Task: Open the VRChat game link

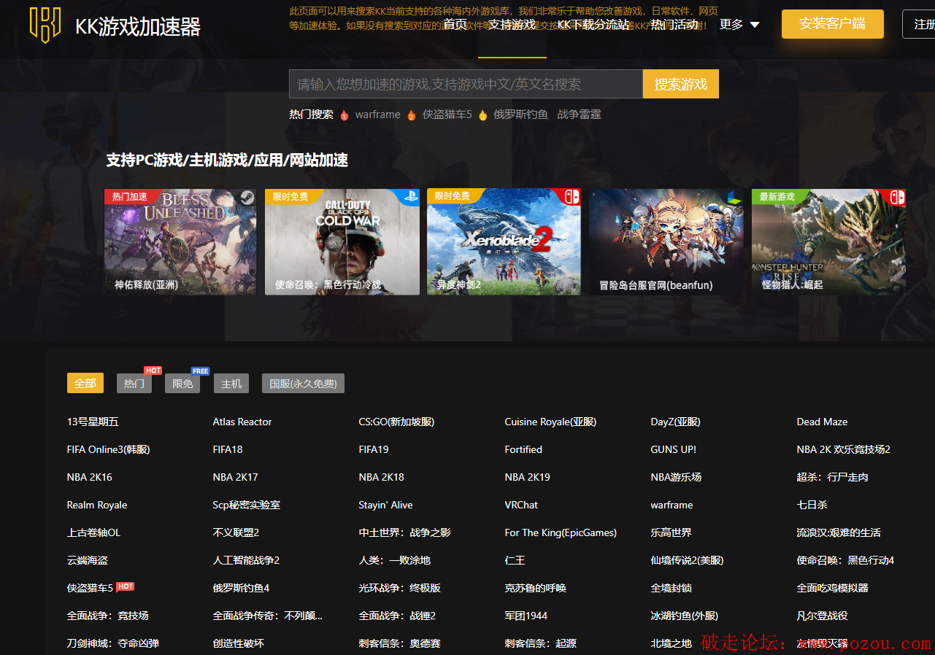Action: 521,505
